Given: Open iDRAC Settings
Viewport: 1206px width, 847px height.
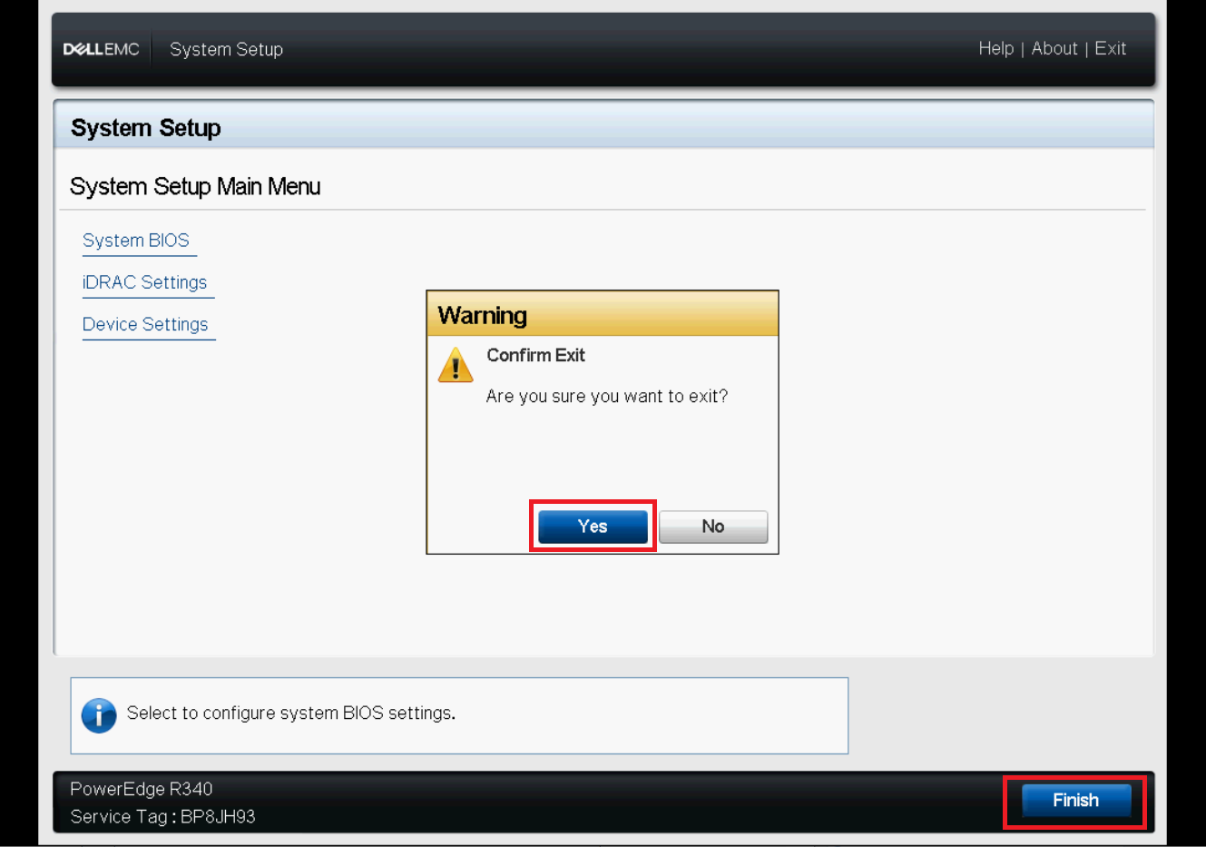Looking at the screenshot, I should tap(144, 282).
